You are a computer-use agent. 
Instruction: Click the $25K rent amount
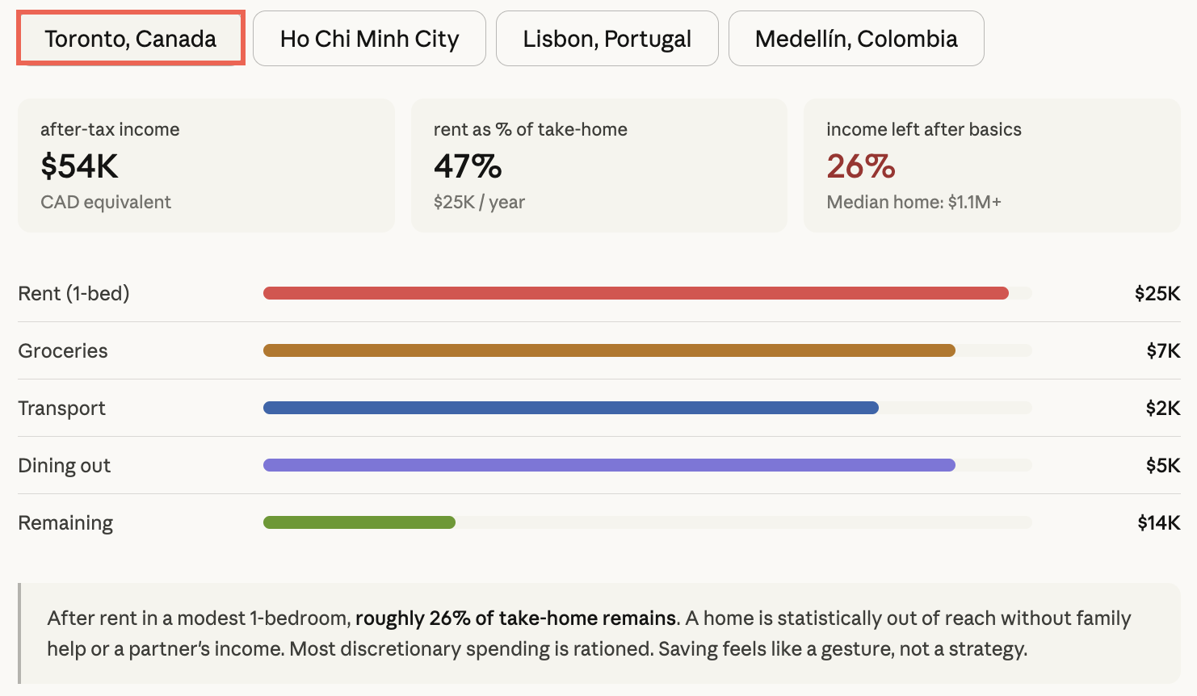(x=1157, y=293)
